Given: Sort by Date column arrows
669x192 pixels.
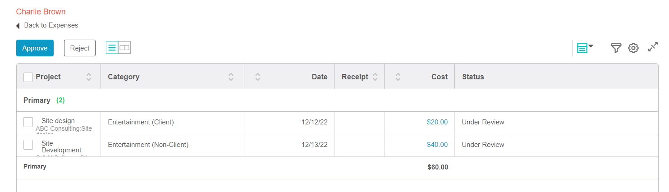Looking at the screenshot, I should 257,77.
